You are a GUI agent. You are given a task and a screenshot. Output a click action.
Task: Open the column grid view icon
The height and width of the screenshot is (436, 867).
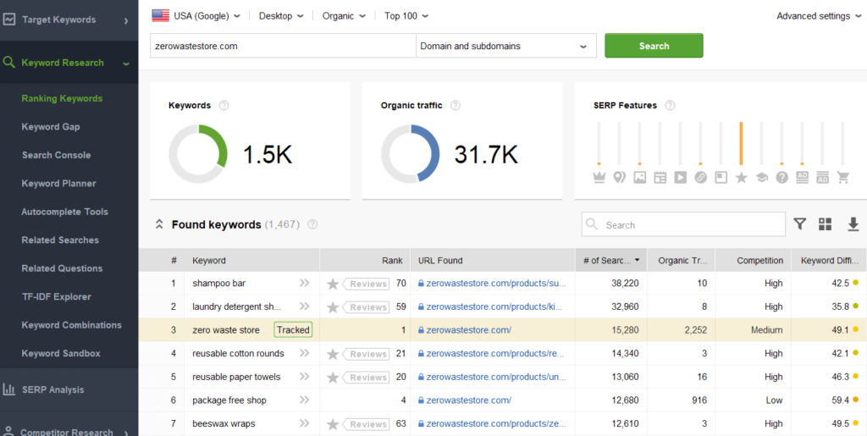click(826, 224)
